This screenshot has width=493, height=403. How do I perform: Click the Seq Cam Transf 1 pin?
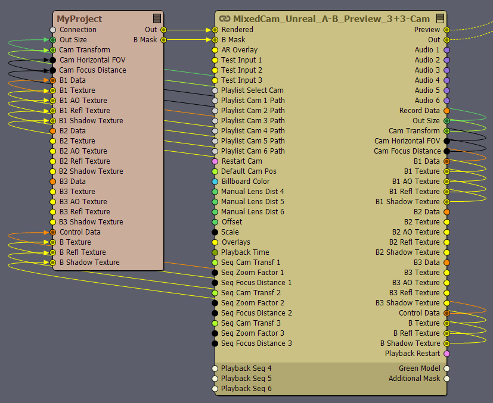click(215, 263)
